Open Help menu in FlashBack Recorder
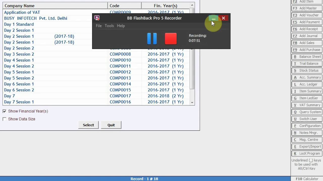Screen dimensions: 323x181 point(121,26)
